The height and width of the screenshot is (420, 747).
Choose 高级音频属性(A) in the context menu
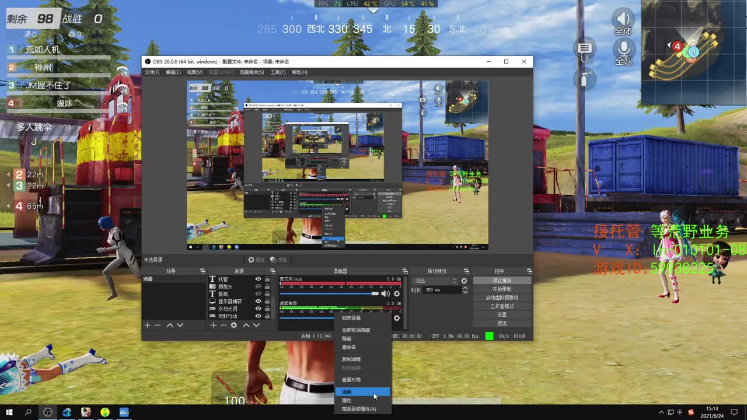(x=362, y=409)
